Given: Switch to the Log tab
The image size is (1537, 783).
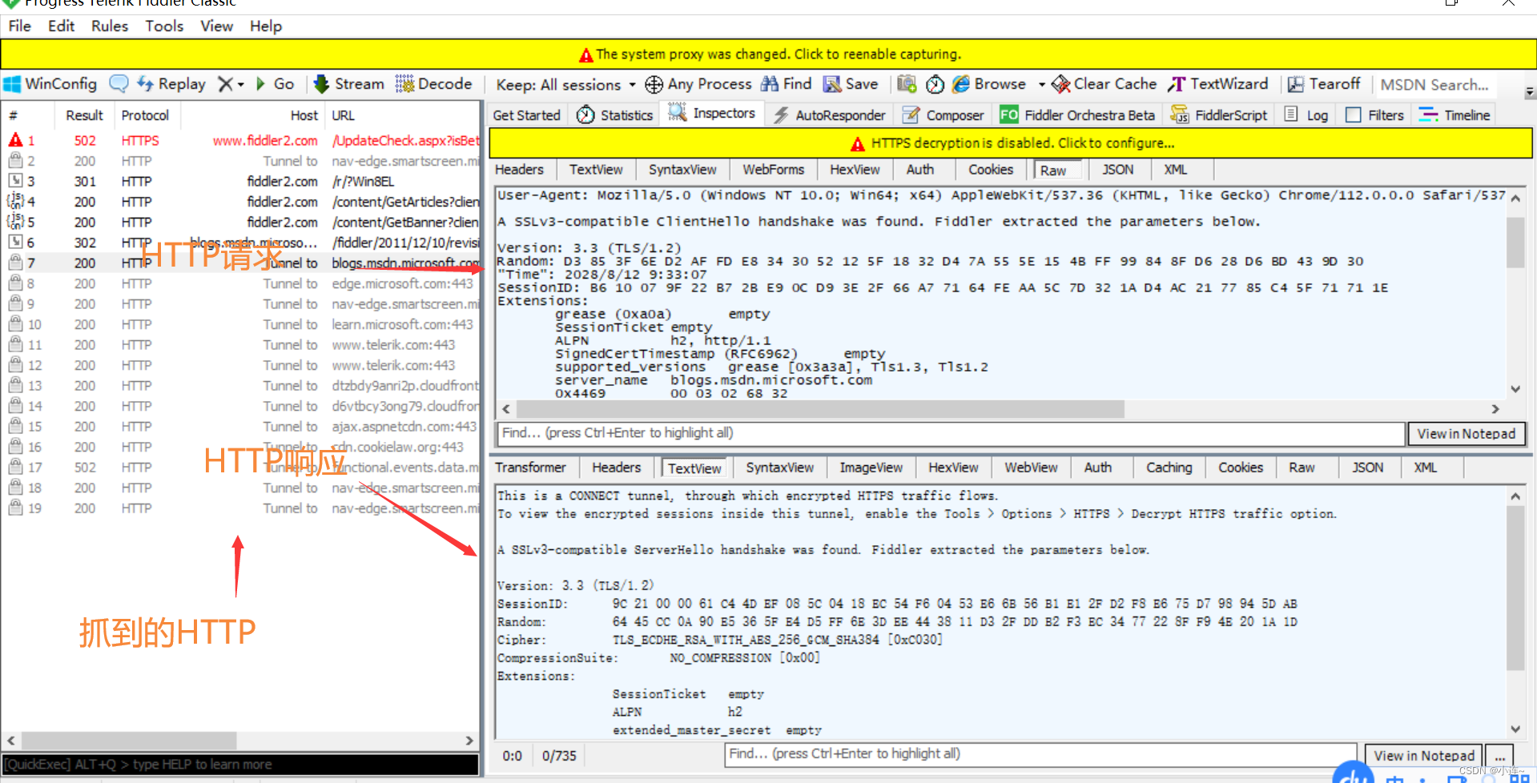Looking at the screenshot, I should coord(1307,115).
